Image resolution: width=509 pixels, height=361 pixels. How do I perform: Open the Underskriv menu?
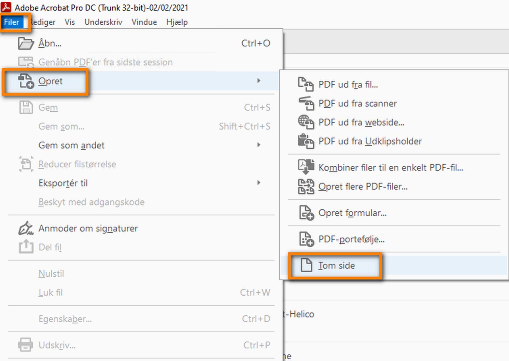[103, 22]
